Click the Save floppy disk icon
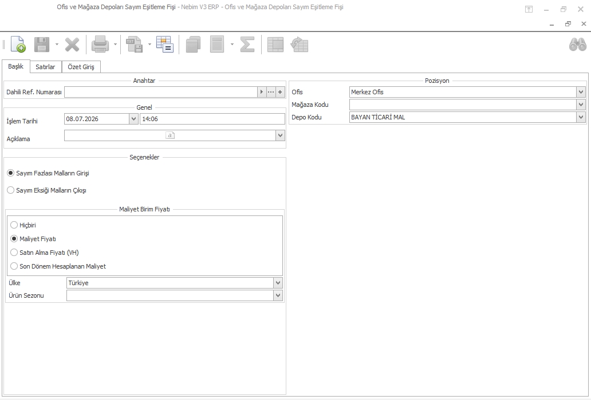The height and width of the screenshot is (400, 591). (x=42, y=45)
